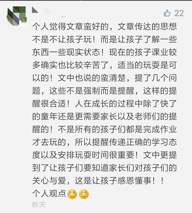This screenshot has height=213, width=192.
Task: Tap the phrase 文中也说的蛮清楚
Action: click(x=91, y=78)
